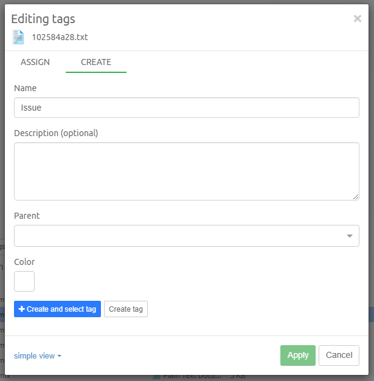
Task: Open the Color swatch picker
Action: coord(24,281)
